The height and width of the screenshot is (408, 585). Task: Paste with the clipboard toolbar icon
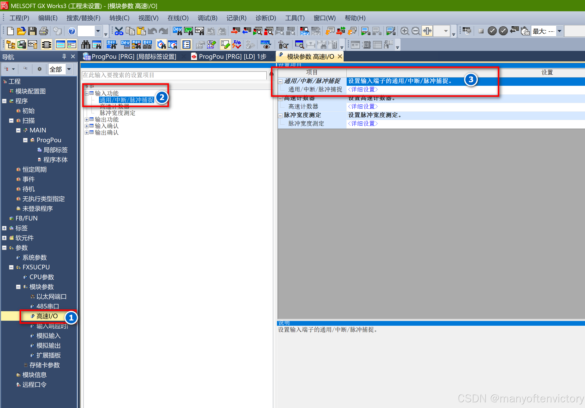click(x=141, y=31)
